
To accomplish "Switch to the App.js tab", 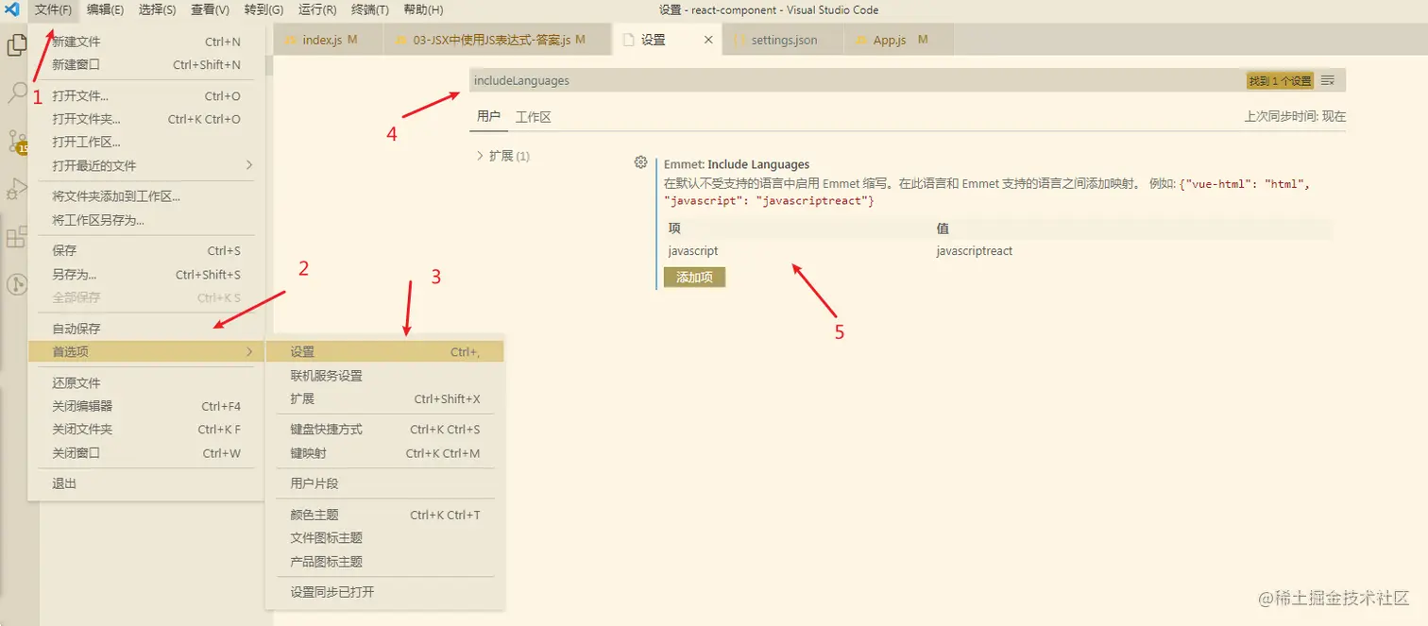I will click(x=899, y=40).
